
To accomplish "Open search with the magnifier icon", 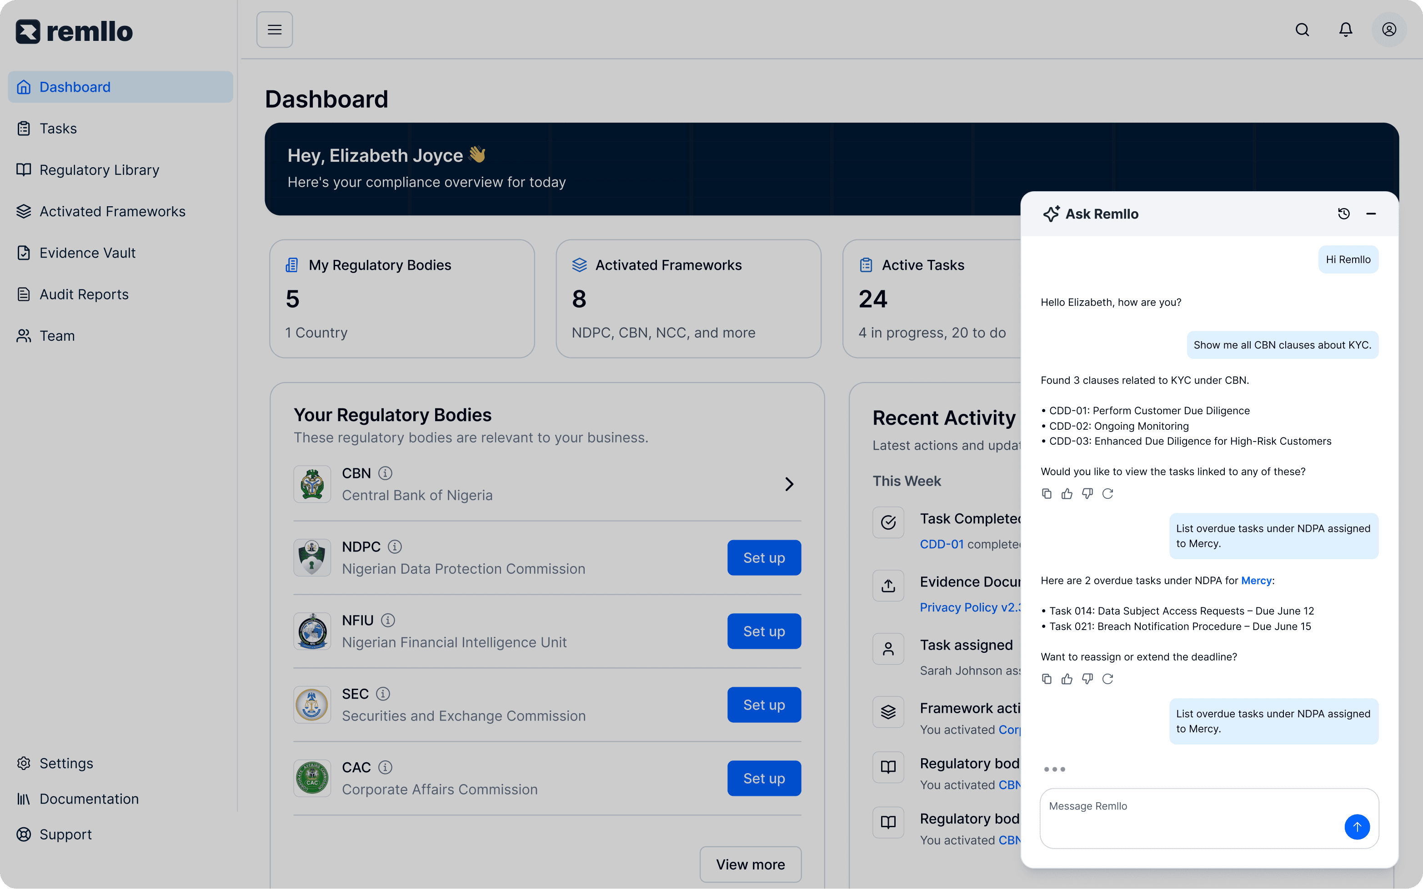I will 1302,30.
